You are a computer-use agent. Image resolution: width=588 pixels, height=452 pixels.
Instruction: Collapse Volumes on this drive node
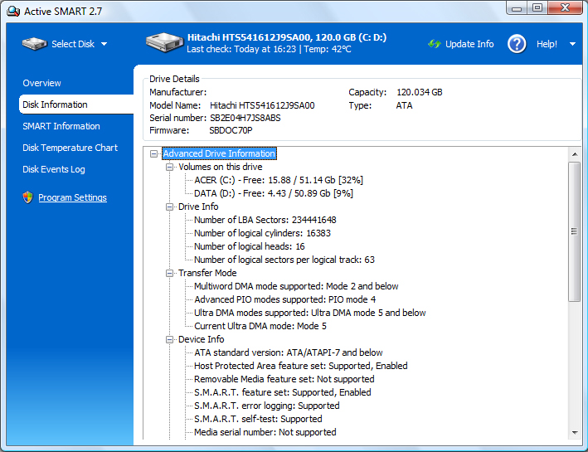169,167
